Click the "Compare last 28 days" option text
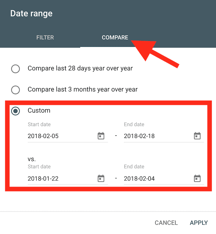The width and height of the screenshot is (216, 234). coord(80,69)
